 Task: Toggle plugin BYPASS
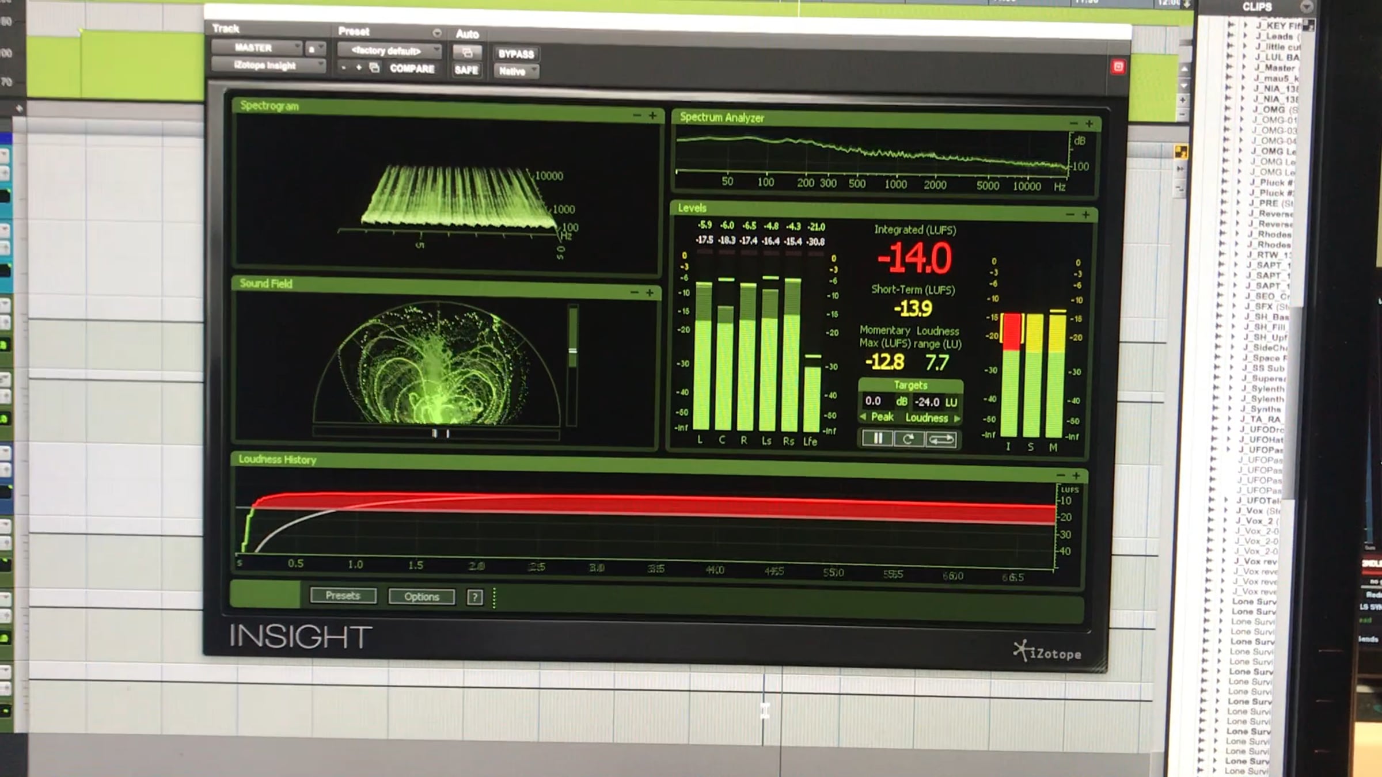tap(516, 54)
